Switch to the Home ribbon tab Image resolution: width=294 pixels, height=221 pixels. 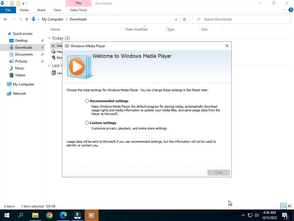24,10
